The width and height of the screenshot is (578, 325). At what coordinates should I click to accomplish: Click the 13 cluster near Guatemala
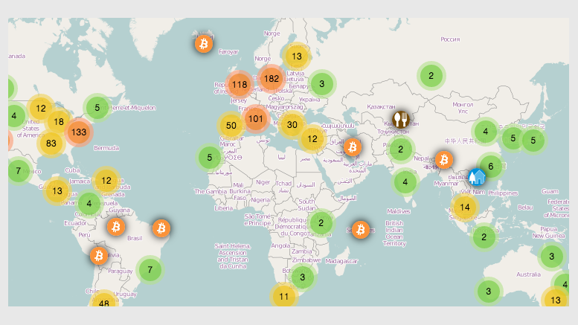(57, 190)
